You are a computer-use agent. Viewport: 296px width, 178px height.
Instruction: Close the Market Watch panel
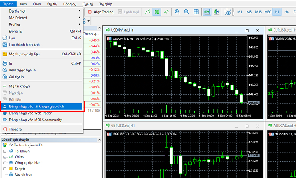[99, 28]
